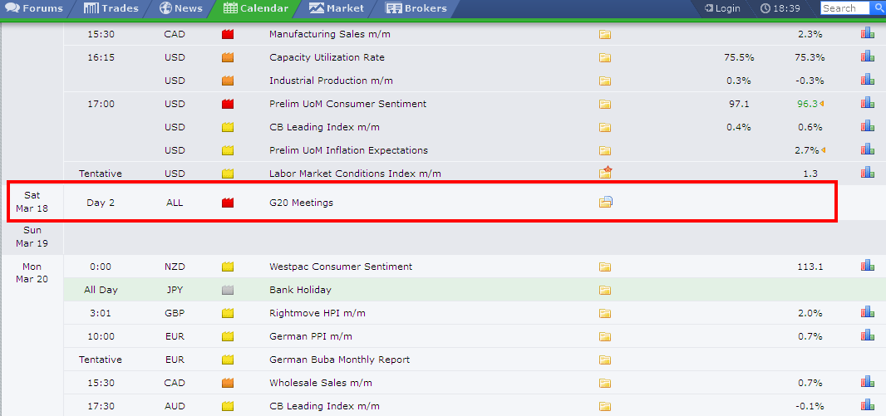Screen dimensions: 886x416
Task: Show chart for Westpac Consumer Sentiment
Action: tap(868, 266)
